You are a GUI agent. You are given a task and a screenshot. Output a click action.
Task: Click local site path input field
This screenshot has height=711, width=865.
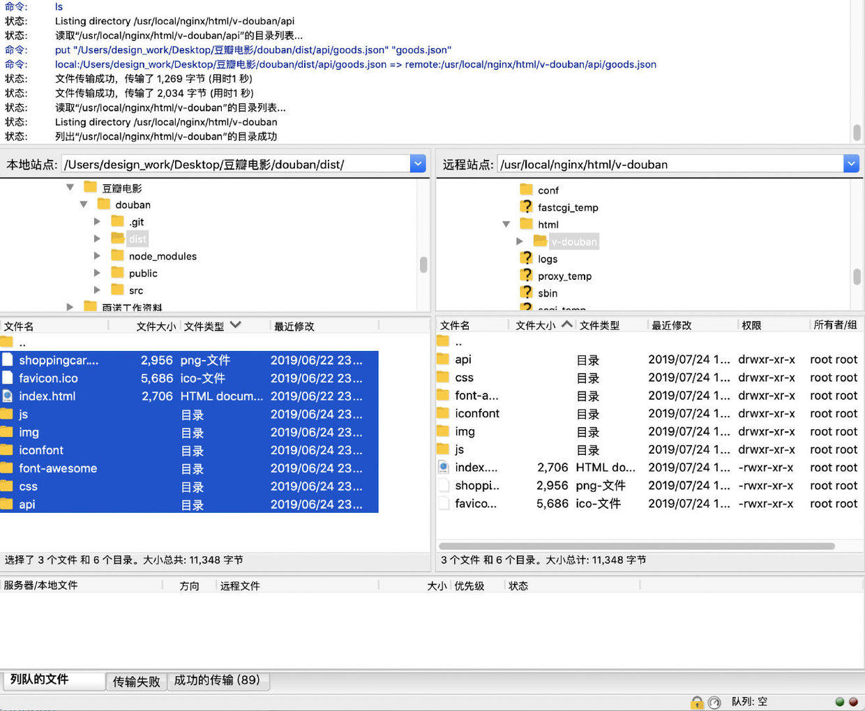(x=236, y=164)
